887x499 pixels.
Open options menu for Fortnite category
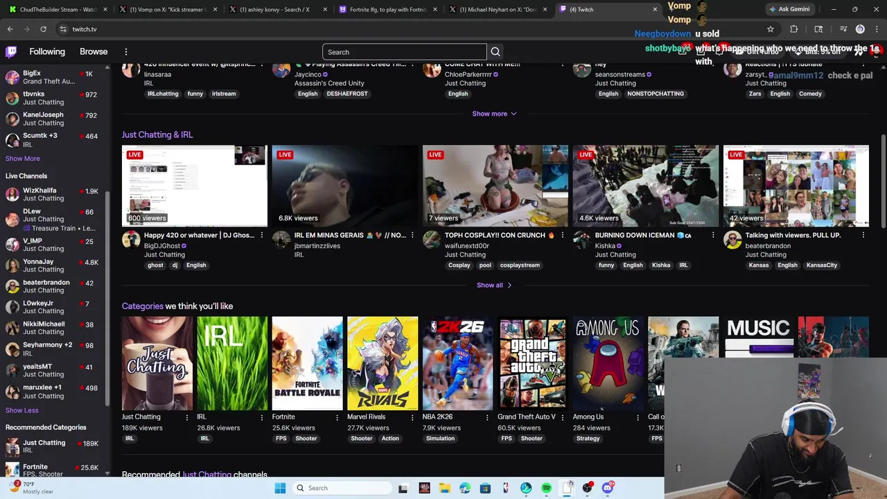[337, 417]
